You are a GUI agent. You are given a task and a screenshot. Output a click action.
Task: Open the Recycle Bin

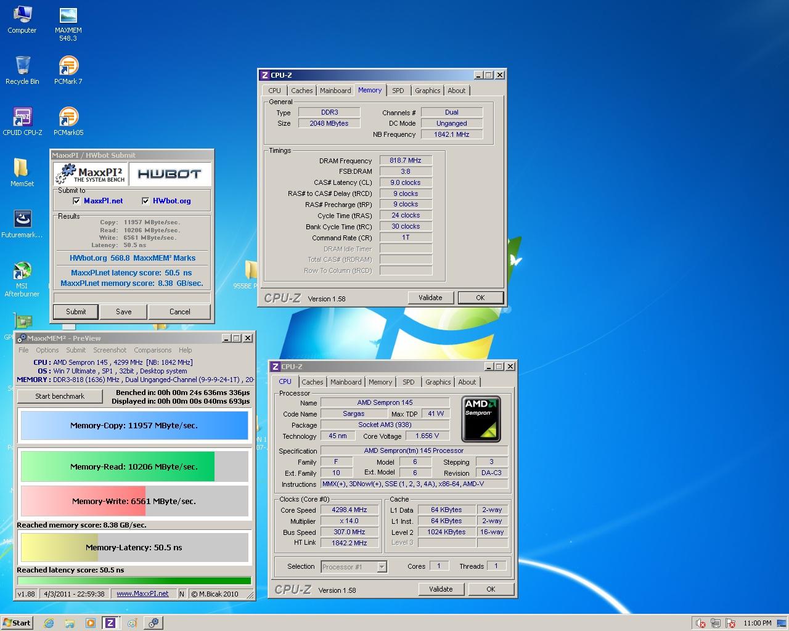[x=22, y=70]
